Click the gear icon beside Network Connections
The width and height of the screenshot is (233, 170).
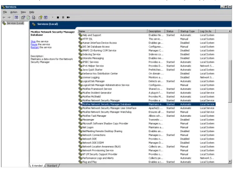click(80, 135)
